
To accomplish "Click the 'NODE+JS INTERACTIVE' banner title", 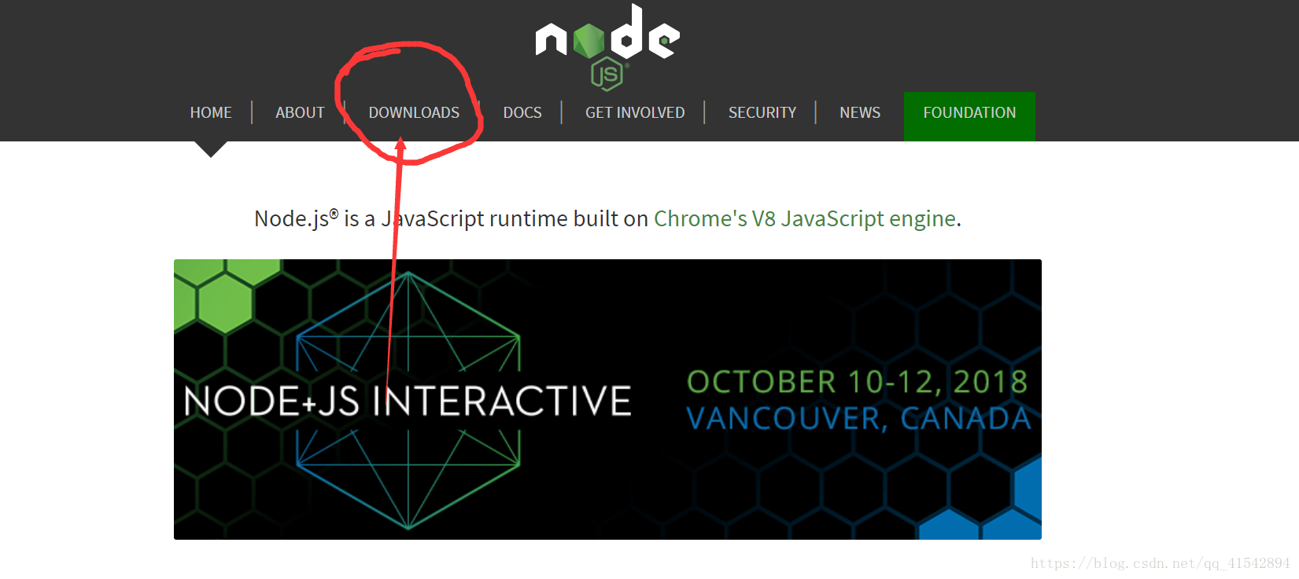I will click(408, 401).
